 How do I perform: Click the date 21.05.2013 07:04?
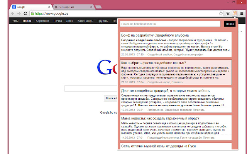[132, 82]
